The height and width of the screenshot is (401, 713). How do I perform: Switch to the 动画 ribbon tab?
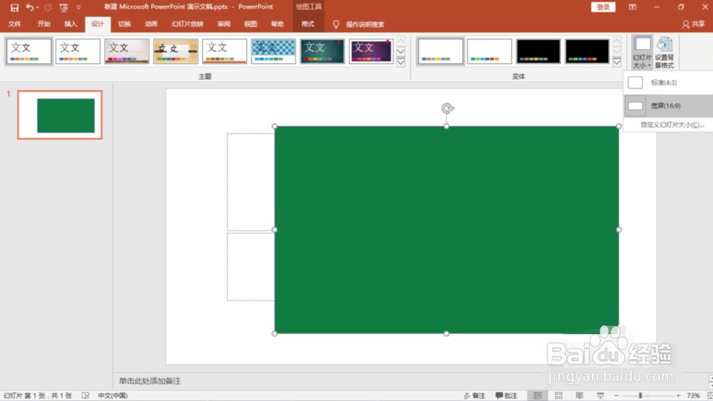click(151, 24)
